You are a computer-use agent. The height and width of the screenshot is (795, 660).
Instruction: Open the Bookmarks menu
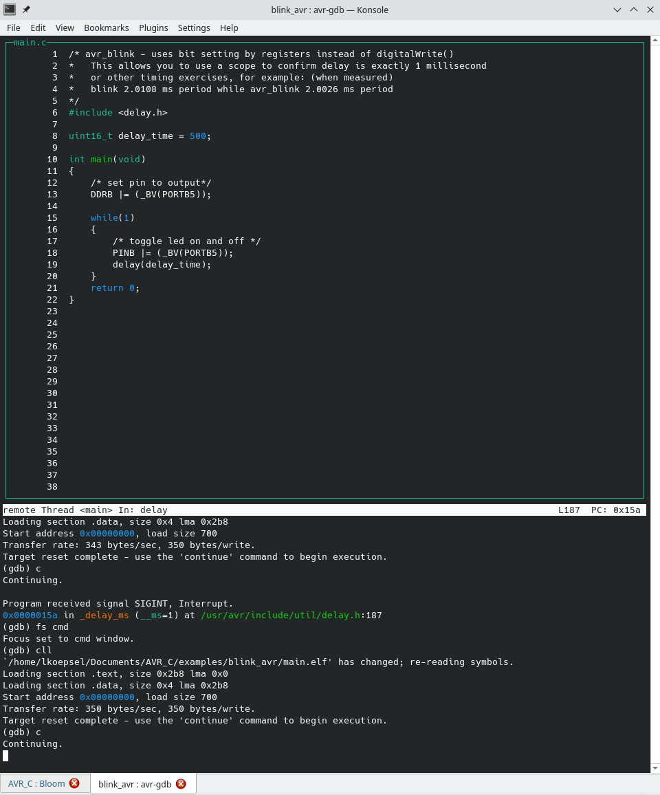(x=107, y=28)
